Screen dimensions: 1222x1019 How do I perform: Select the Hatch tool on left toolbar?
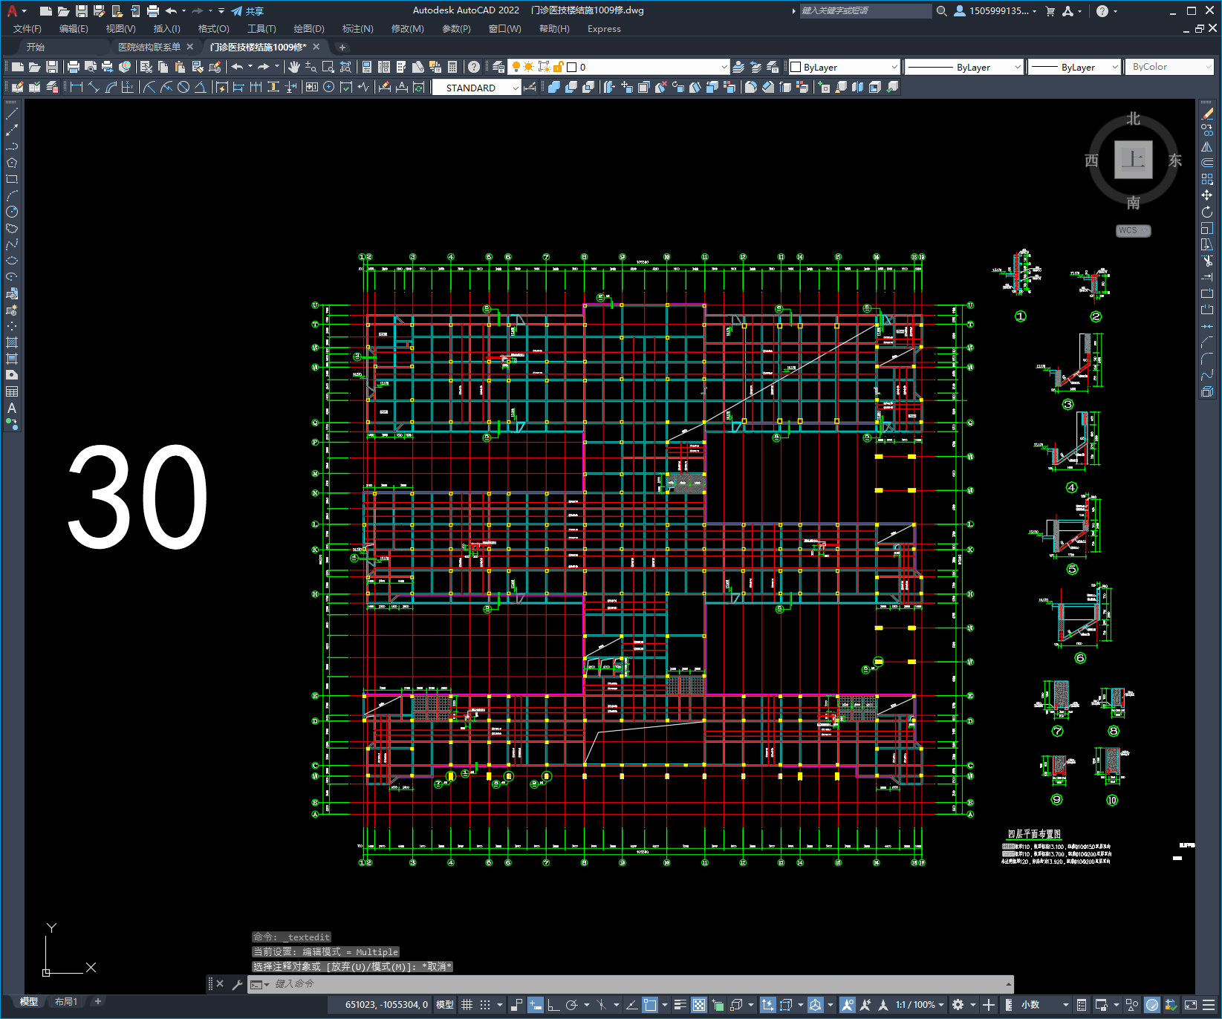click(12, 342)
